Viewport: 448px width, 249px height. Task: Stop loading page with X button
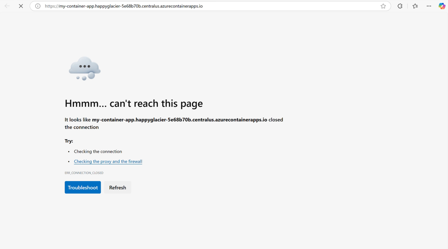pos(21,6)
